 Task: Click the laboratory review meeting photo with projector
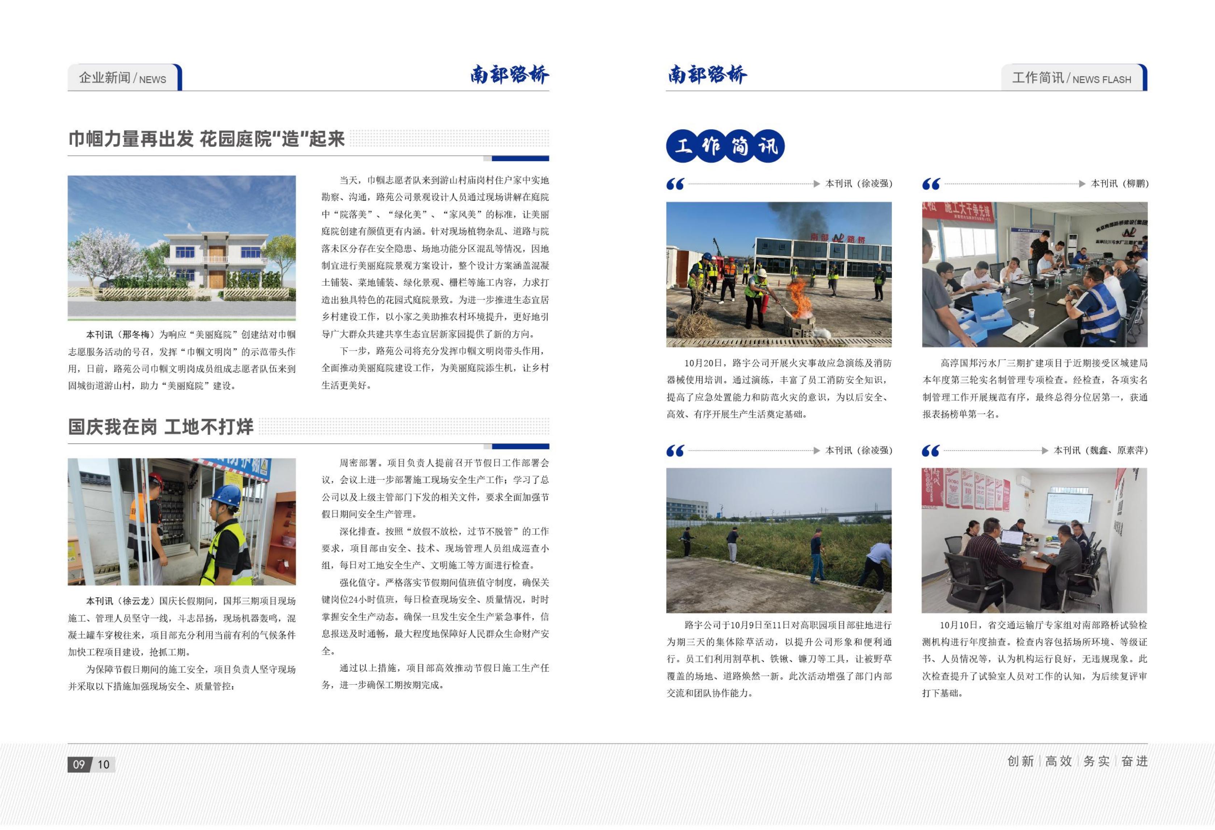coord(1035,540)
